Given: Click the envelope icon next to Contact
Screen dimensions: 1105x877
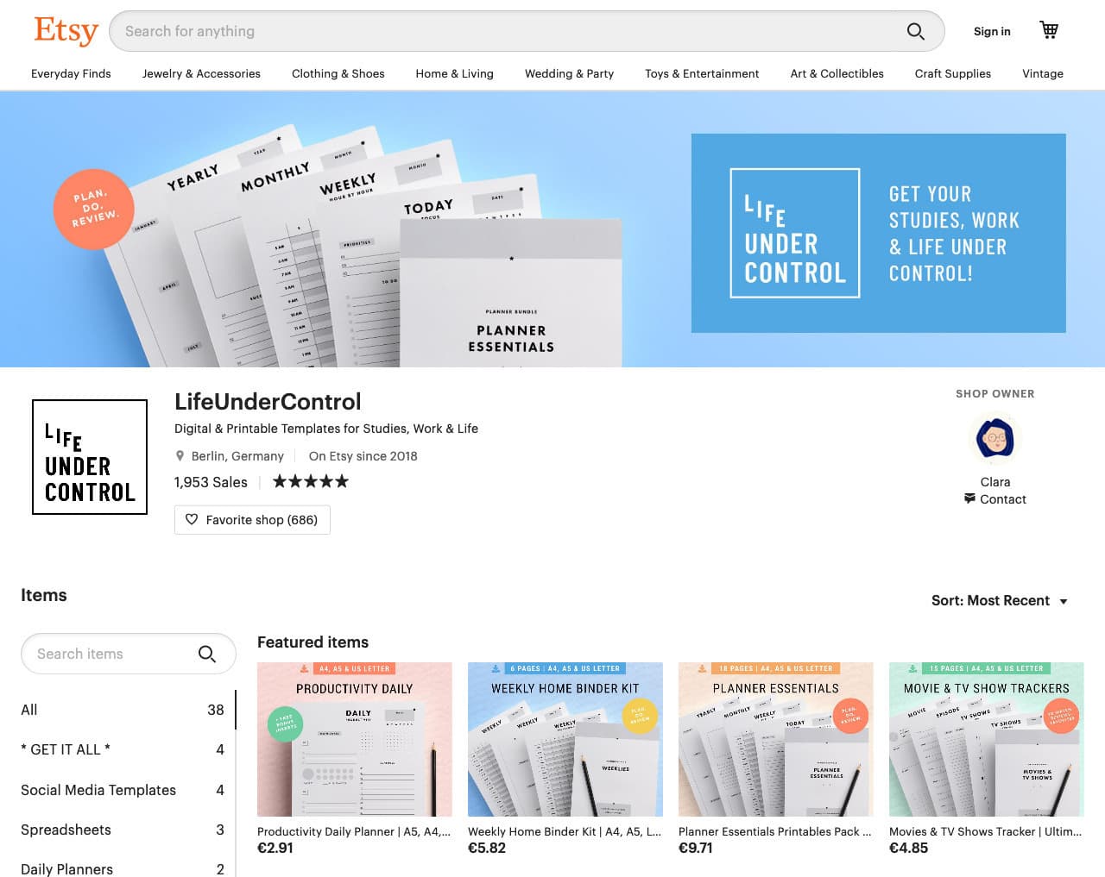Looking at the screenshot, I should 969,498.
